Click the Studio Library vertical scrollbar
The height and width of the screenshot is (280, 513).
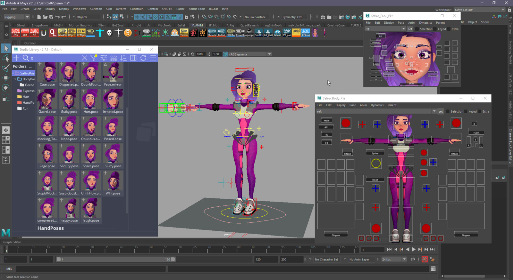point(127,160)
